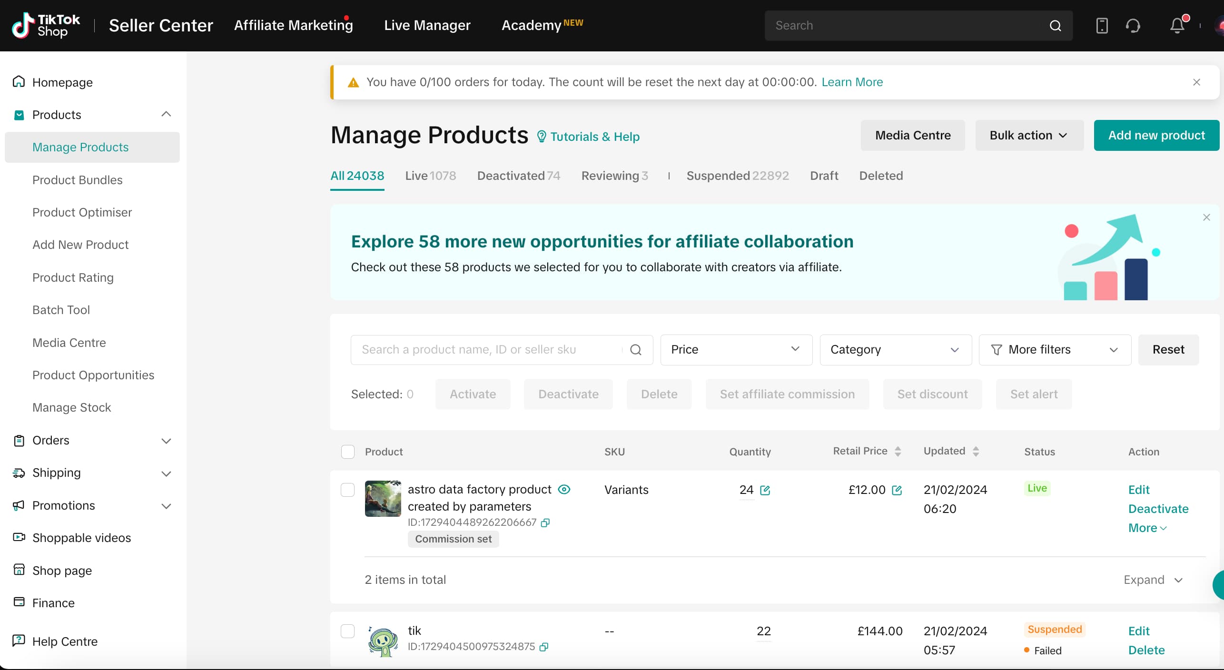This screenshot has width=1224, height=670.
Task: Open the Learn More link in the warning
Action: point(852,82)
